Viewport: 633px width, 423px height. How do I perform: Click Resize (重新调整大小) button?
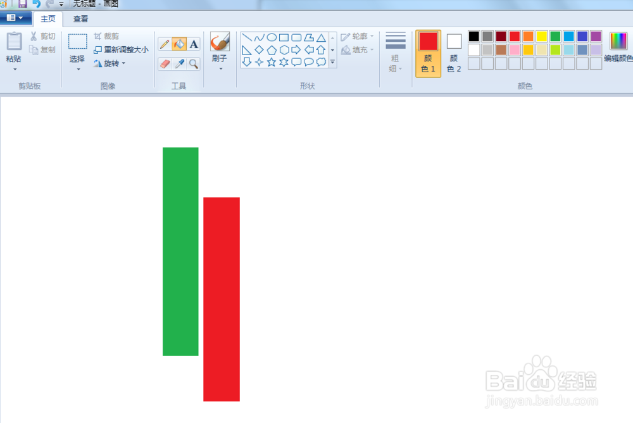point(121,49)
